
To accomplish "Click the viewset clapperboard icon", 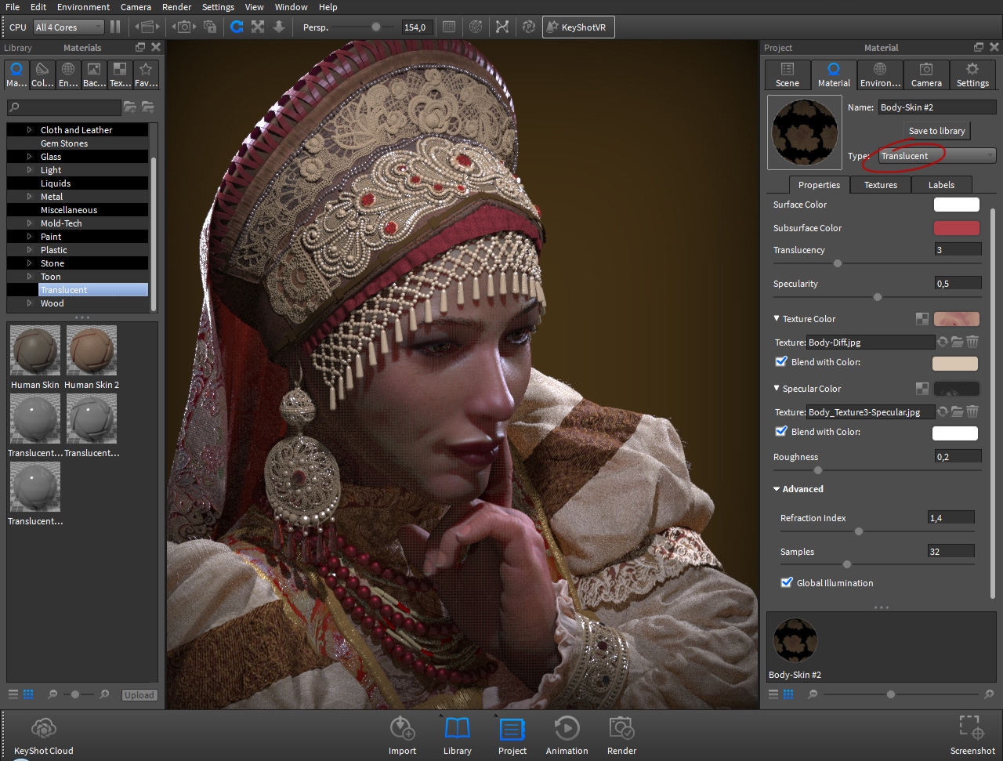I will (146, 27).
